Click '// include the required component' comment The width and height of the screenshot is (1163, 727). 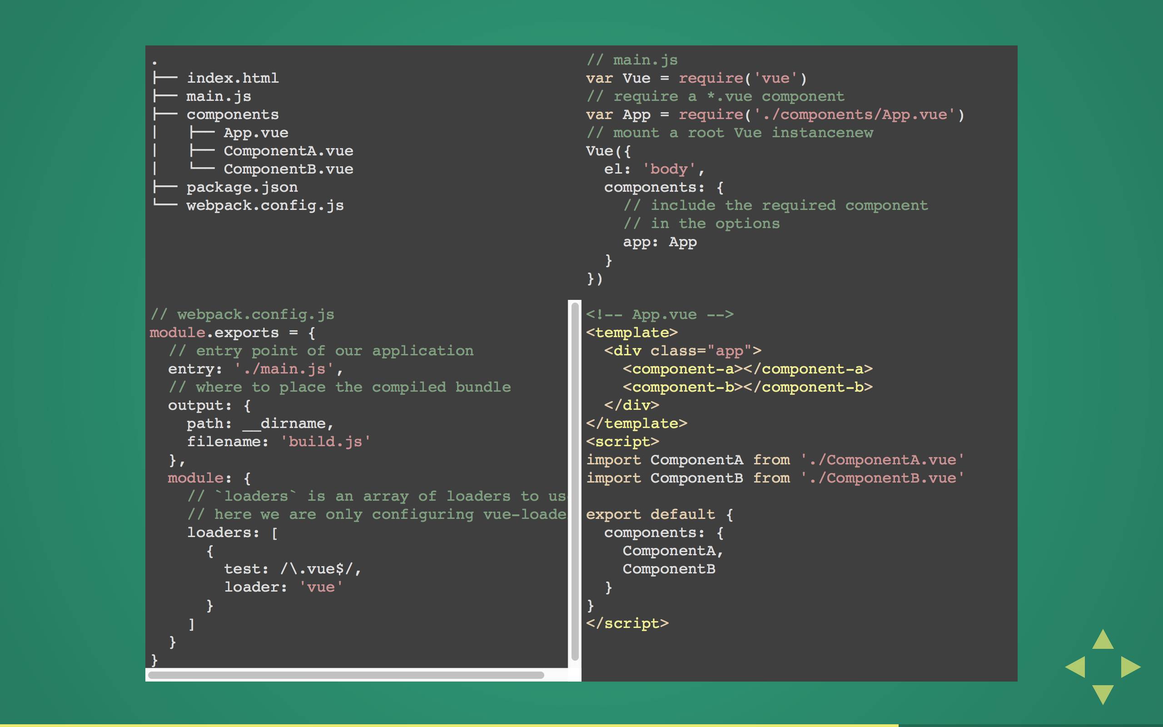(x=775, y=205)
